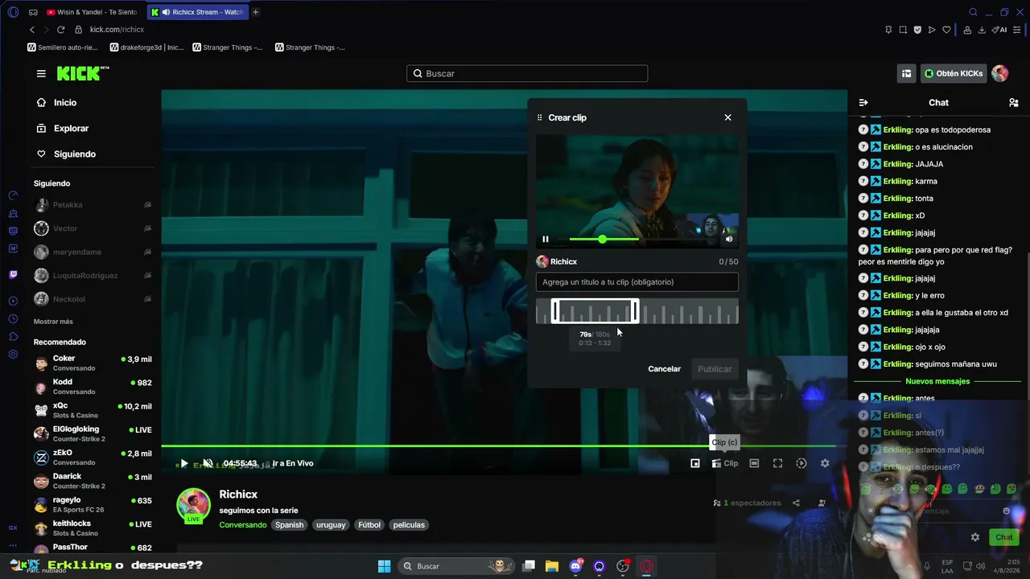This screenshot has height=579, width=1030.
Task: Open the leaderboard icon beside Obtén KICKs
Action: click(906, 73)
